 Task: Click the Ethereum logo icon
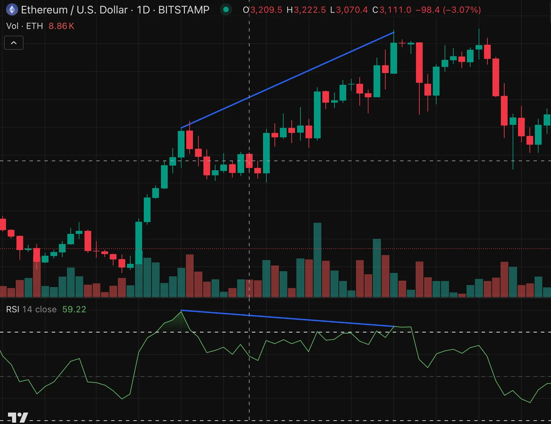click(12, 9)
